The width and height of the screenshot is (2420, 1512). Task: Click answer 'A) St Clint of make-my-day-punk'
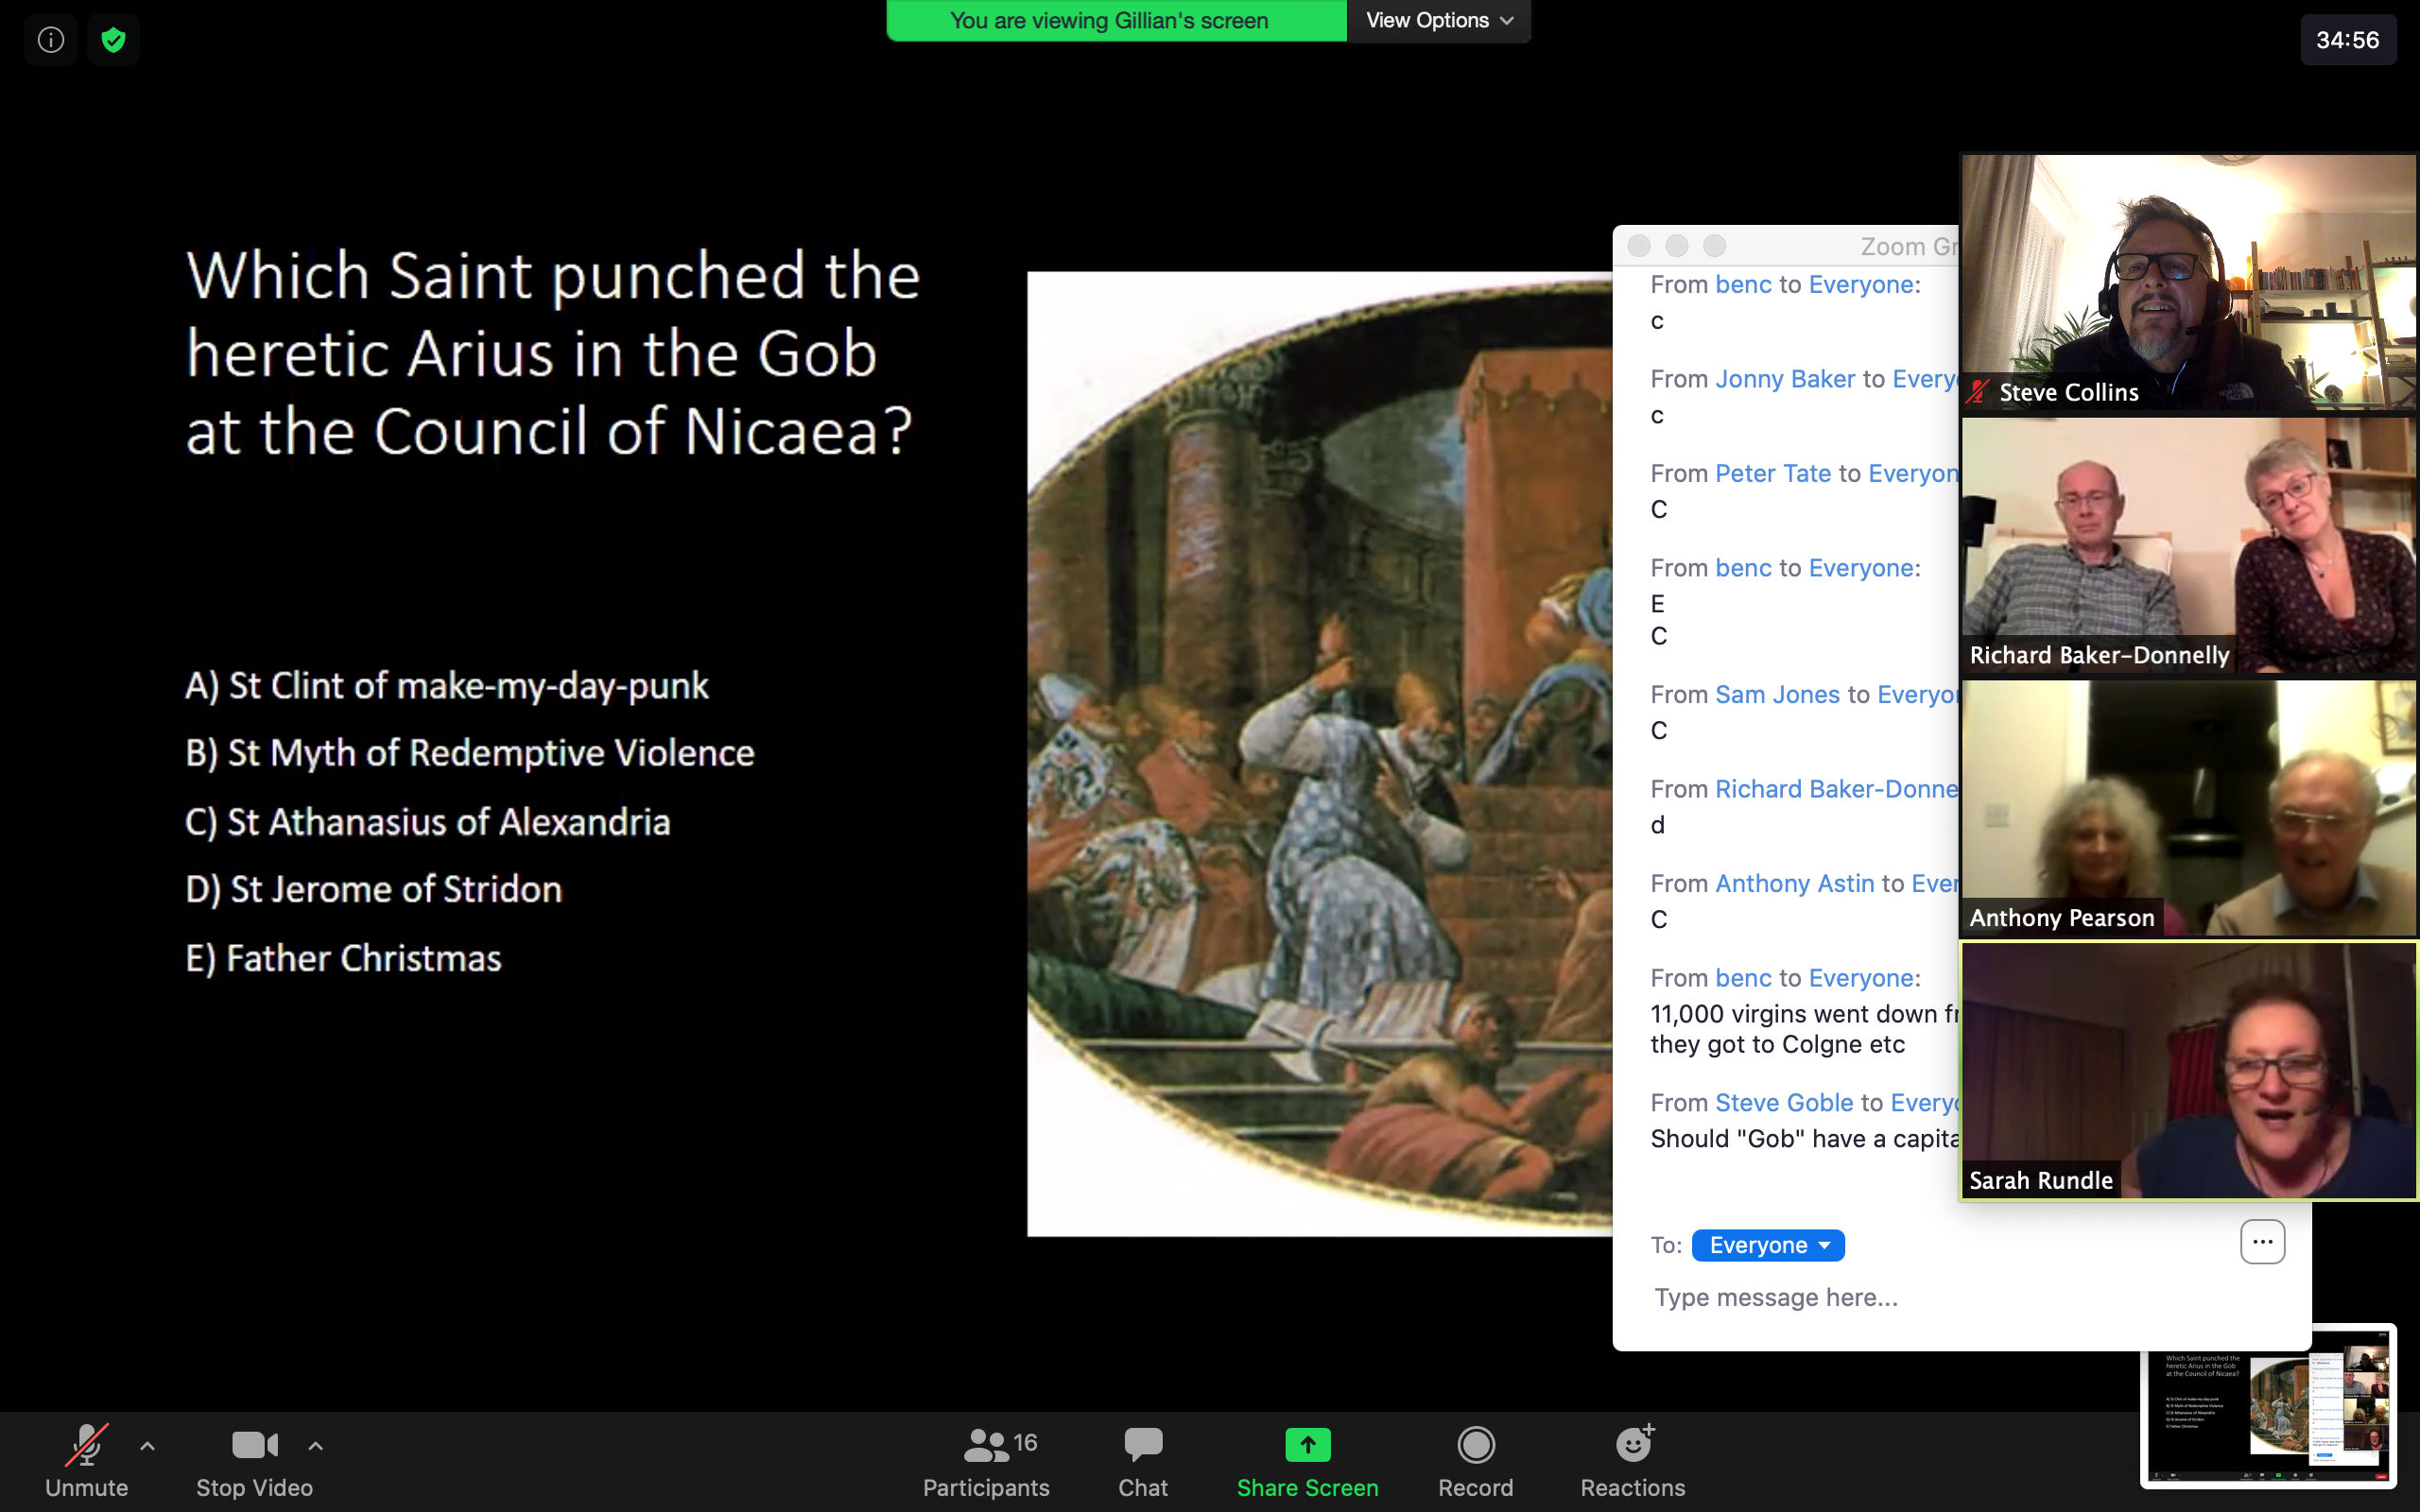tap(446, 686)
